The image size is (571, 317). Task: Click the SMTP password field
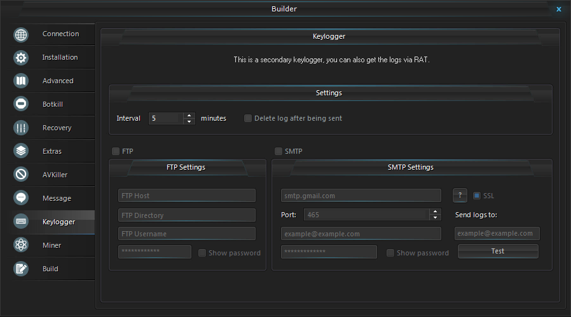329,252
